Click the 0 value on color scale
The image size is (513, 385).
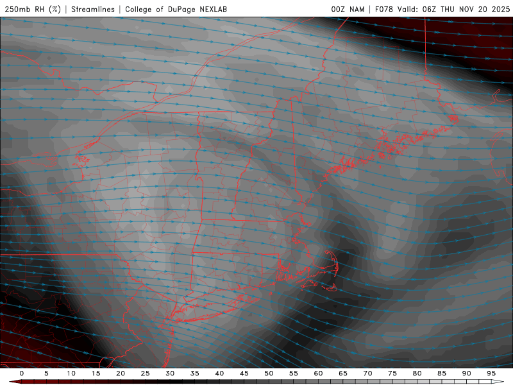point(22,373)
